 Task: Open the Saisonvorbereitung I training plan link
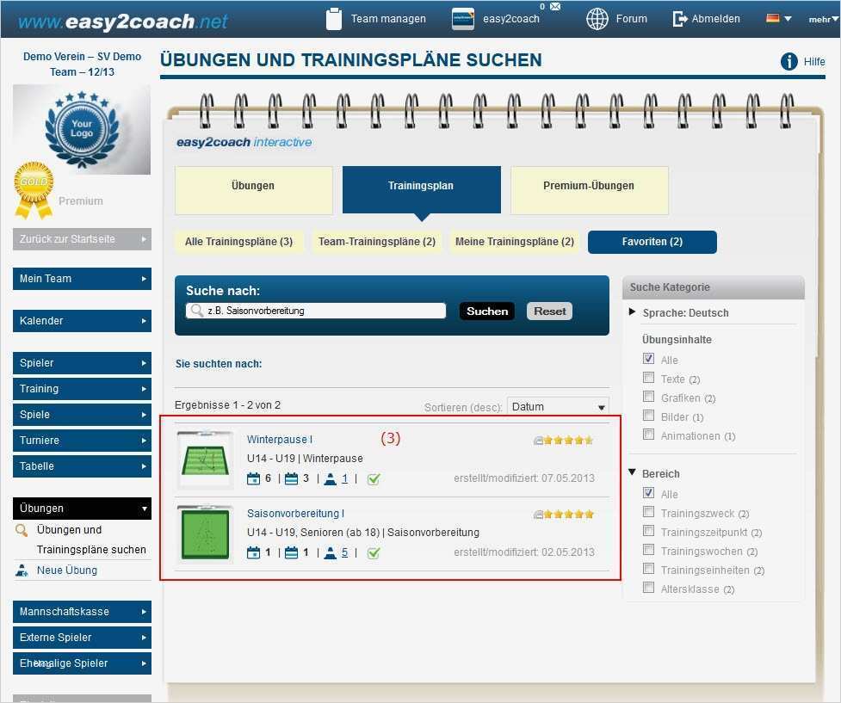(x=295, y=513)
